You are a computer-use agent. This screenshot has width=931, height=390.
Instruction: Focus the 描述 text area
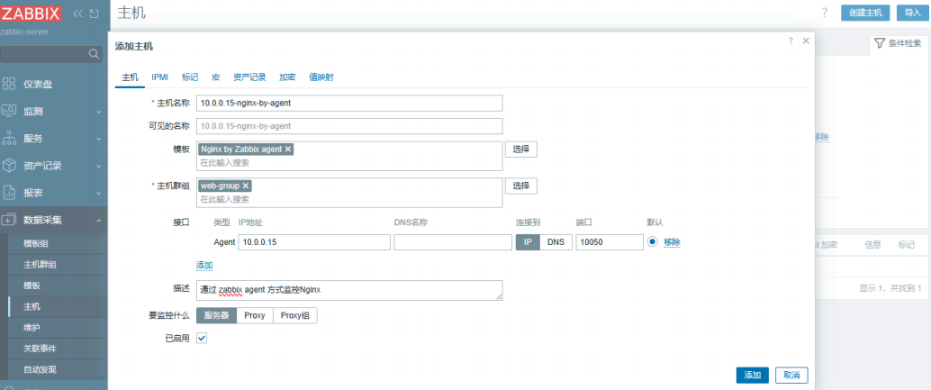tap(349, 290)
